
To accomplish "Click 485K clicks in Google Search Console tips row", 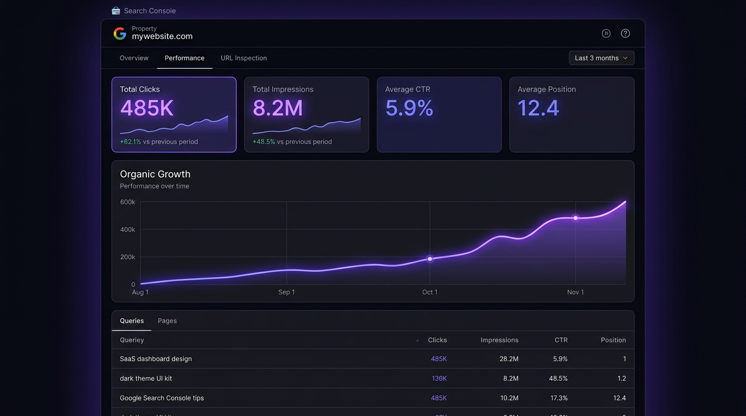I will coord(439,398).
